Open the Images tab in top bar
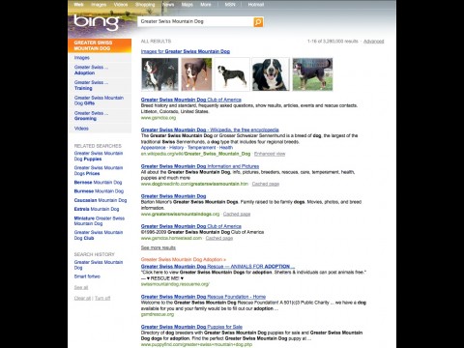This screenshot has width=464, height=348. click(x=99, y=5)
